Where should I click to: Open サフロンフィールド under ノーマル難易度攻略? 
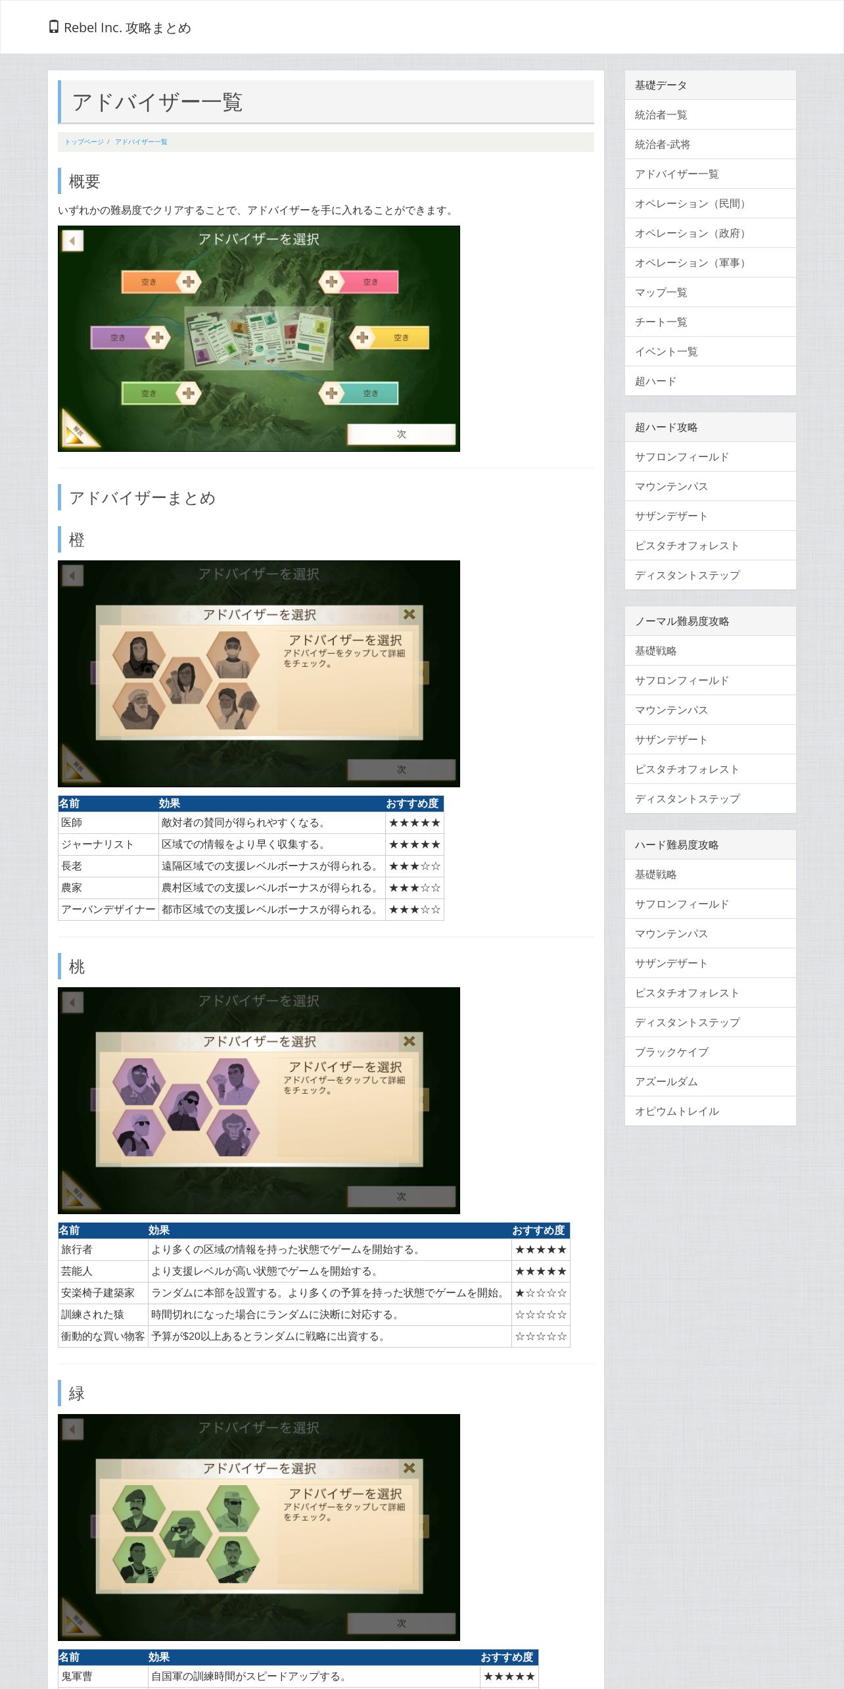(x=710, y=680)
